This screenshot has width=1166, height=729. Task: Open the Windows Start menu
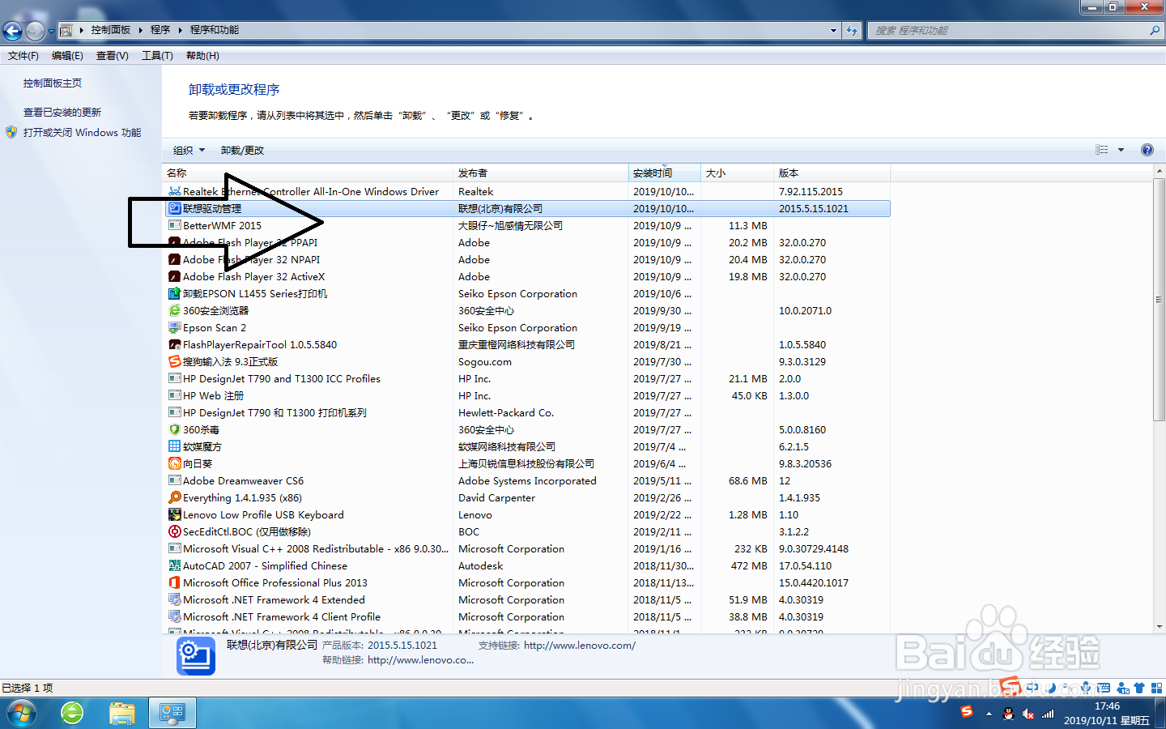pyautogui.click(x=20, y=713)
